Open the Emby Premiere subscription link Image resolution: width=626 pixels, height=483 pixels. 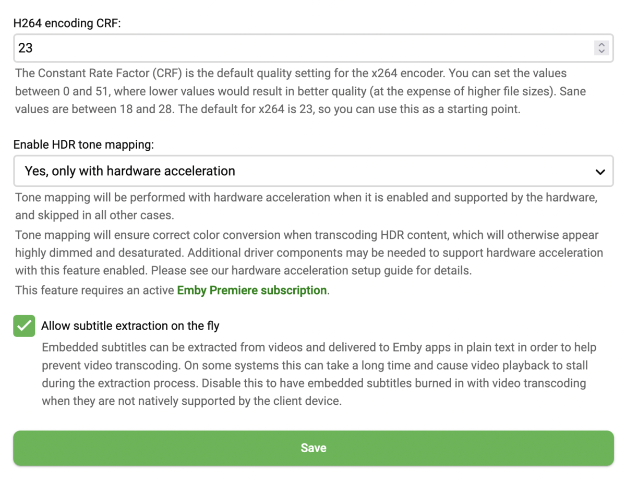tap(252, 290)
